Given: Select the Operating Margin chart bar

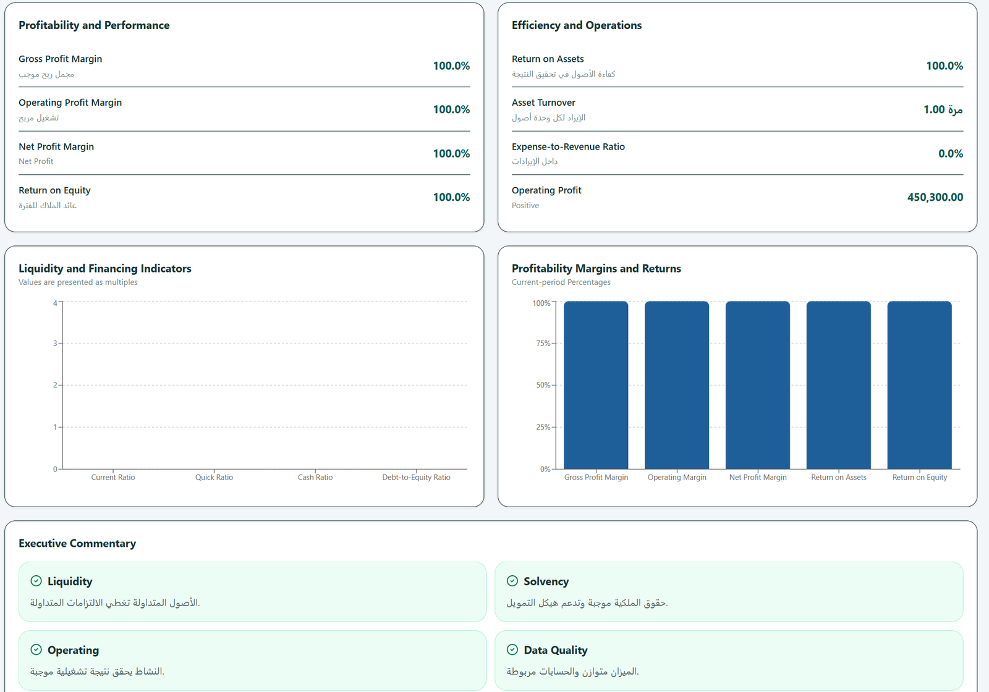Looking at the screenshot, I should [677, 385].
